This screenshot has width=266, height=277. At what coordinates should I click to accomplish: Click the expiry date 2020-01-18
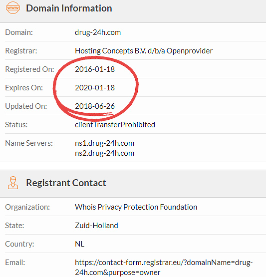click(95, 88)
